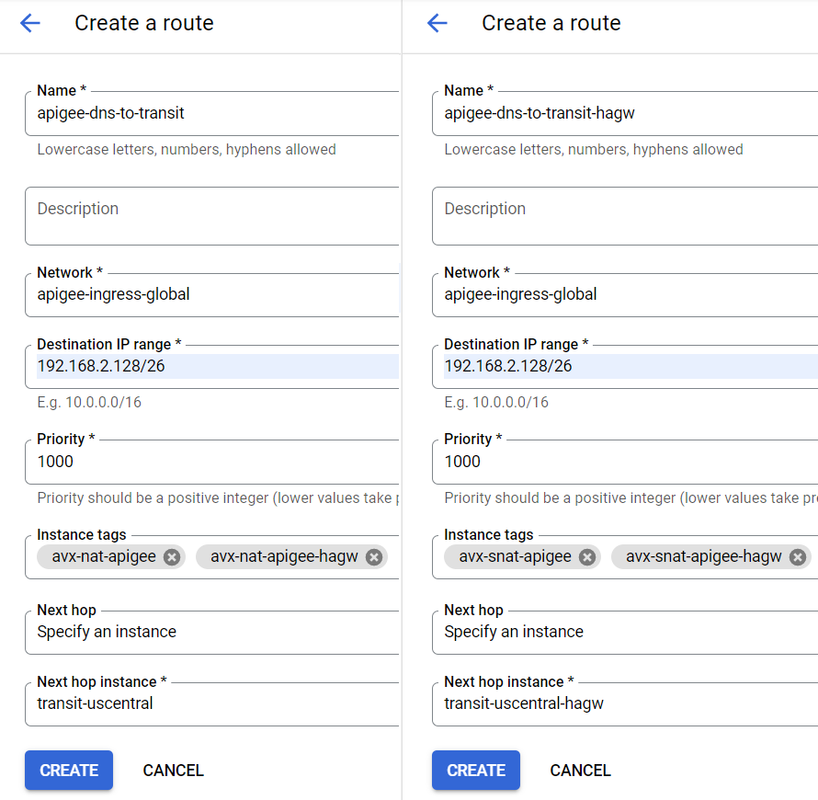Click the right Destination IP range field
Viewport: 818px width, 800px height.
625,367
